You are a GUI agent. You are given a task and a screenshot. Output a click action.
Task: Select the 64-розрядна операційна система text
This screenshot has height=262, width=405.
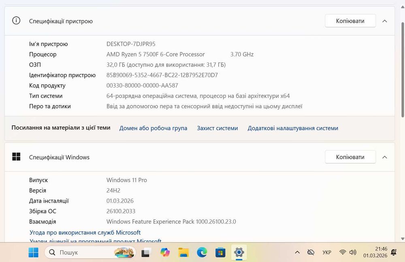click(x=198, y=96)
